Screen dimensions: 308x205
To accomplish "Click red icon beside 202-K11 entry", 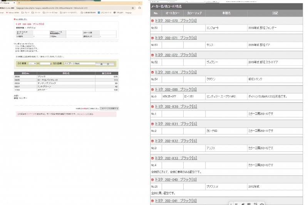I will [152, 124].
